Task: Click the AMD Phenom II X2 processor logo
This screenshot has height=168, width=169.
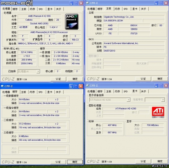Action: (72, 22)
